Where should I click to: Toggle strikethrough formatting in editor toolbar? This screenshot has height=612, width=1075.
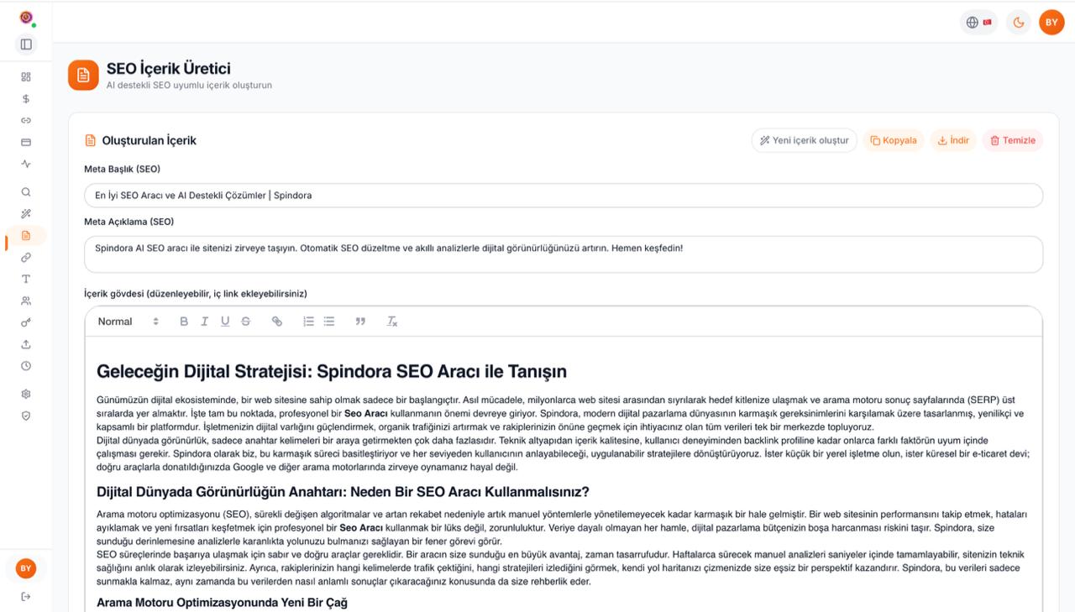pos(245,322)
